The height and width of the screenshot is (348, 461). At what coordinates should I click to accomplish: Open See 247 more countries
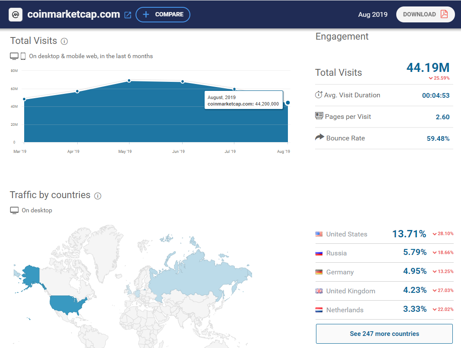point(384,334)
